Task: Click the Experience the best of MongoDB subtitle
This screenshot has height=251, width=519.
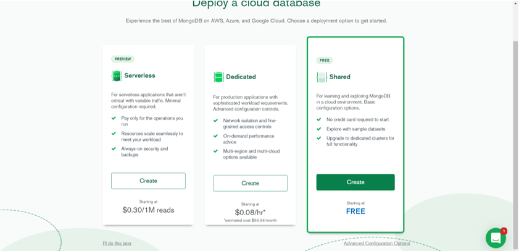Action: [256, 20]
